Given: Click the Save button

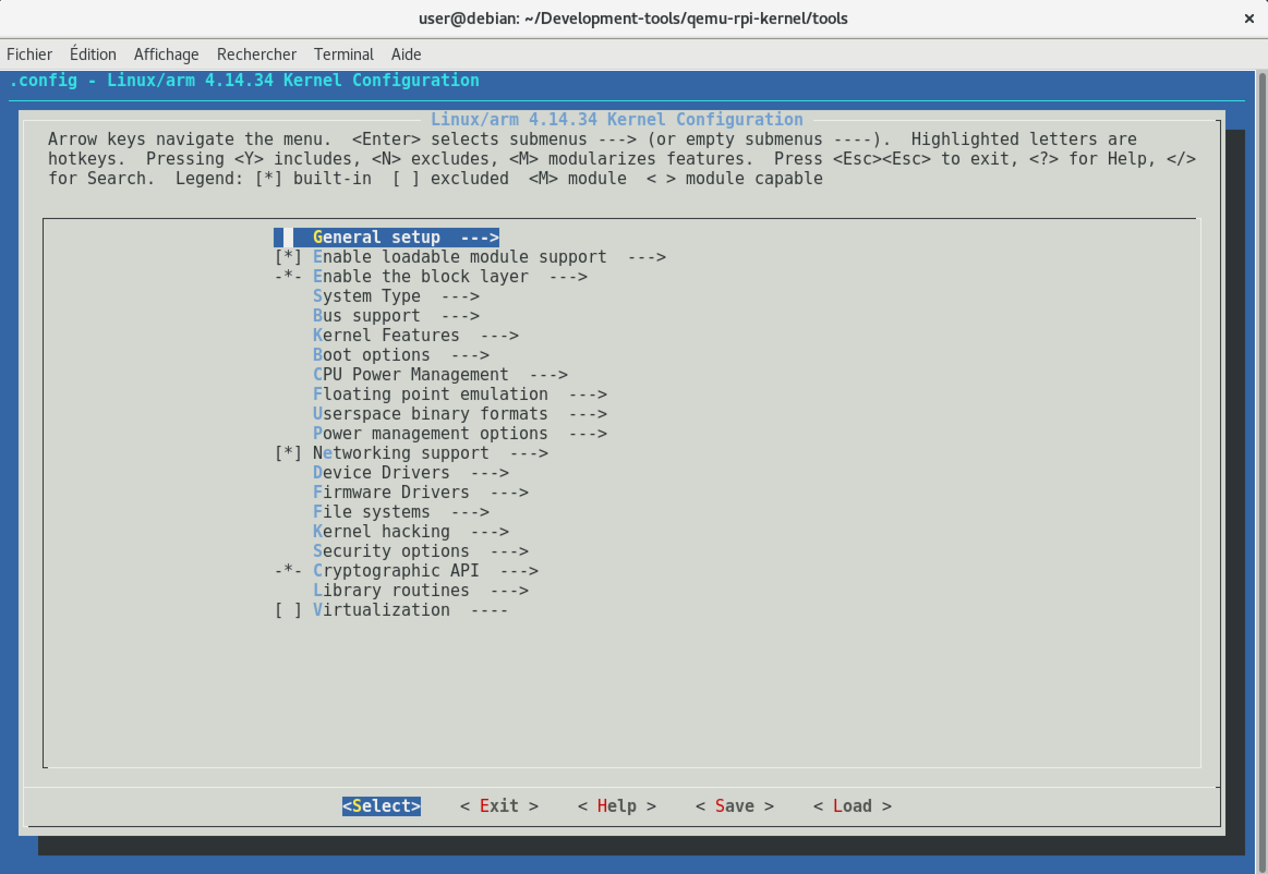Looking at the screenshot, I should pyautogui.click(x=734, y=806).
